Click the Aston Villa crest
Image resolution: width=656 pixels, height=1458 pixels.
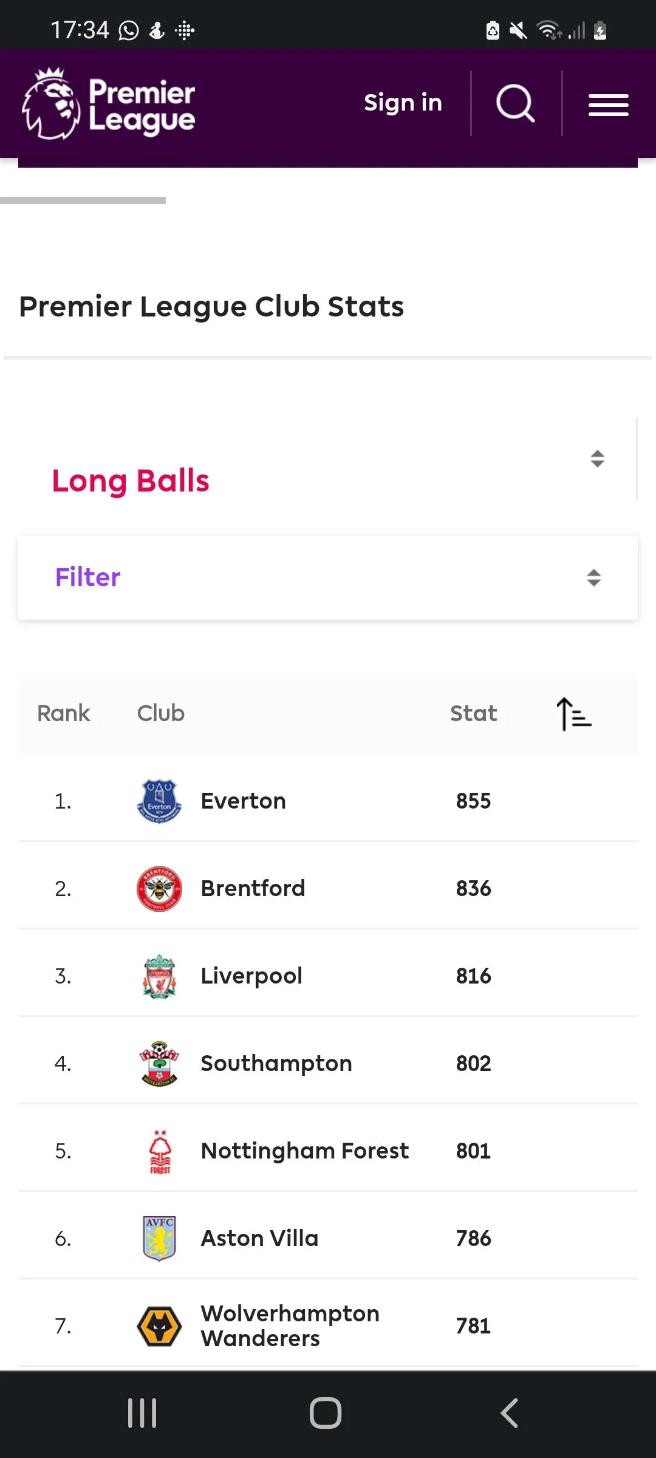pyautogui.click(x=159, y=1238)
